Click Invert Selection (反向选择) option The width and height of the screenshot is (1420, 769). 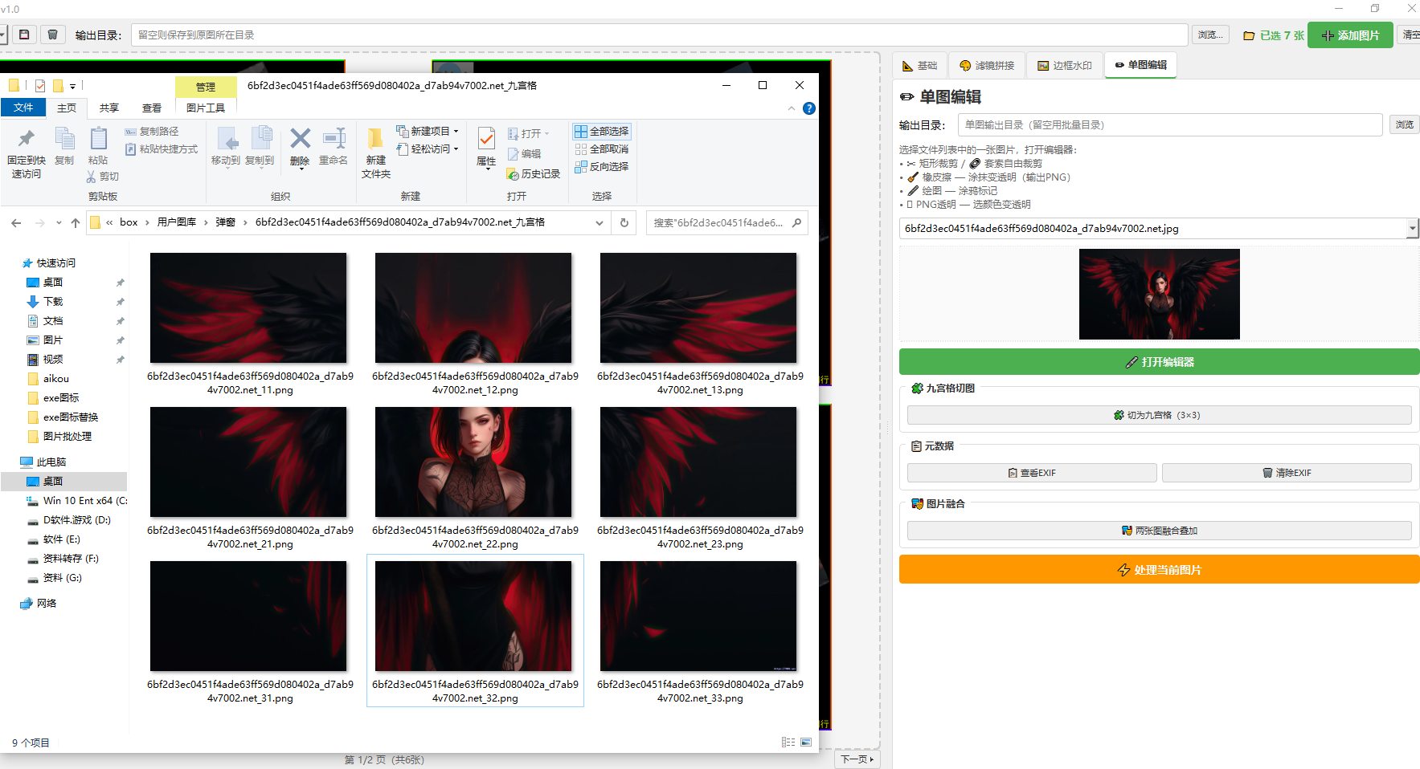click(x=602, y=167)
